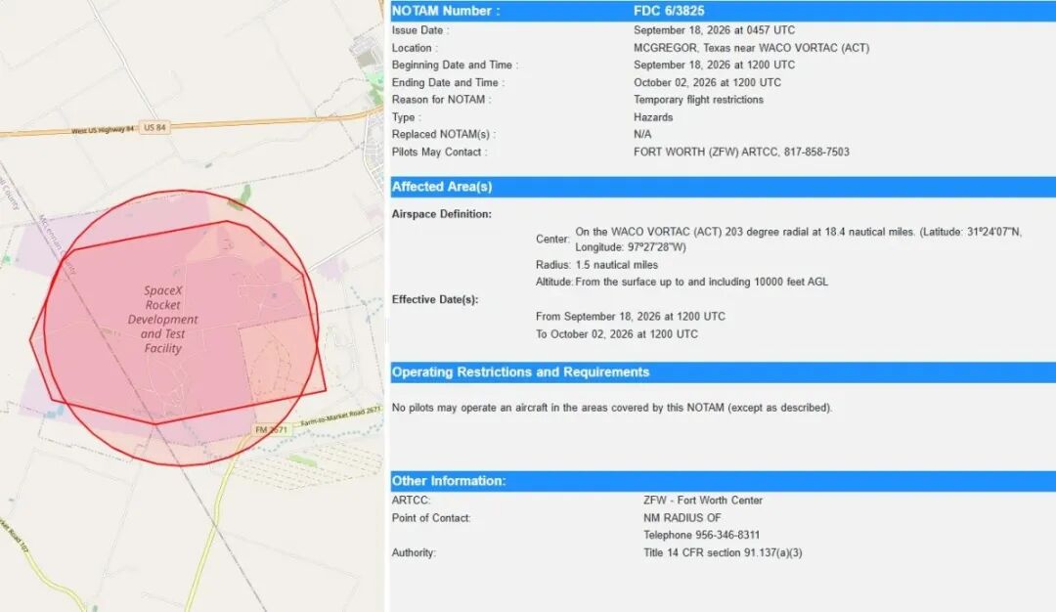The image size is (1056, 612).
Task: Click Telephone 956-346-8311 text
Action: pos(701,535)
